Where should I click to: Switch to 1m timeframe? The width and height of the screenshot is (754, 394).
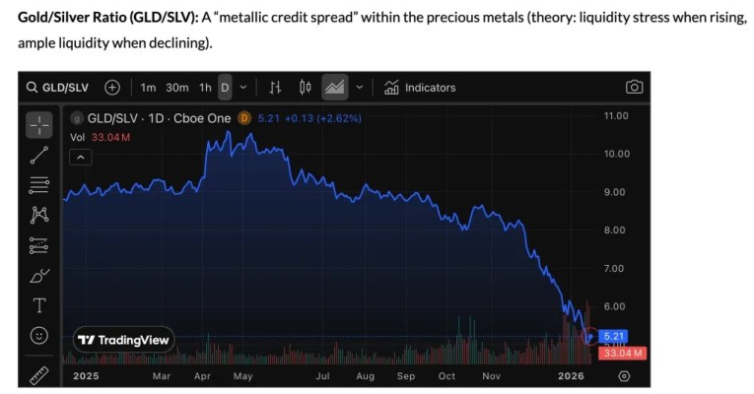pos(148,87)
